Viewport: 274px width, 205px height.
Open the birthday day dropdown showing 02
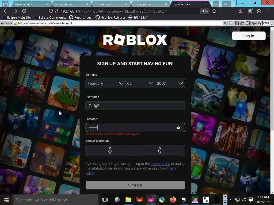click(x=140, y=84)
